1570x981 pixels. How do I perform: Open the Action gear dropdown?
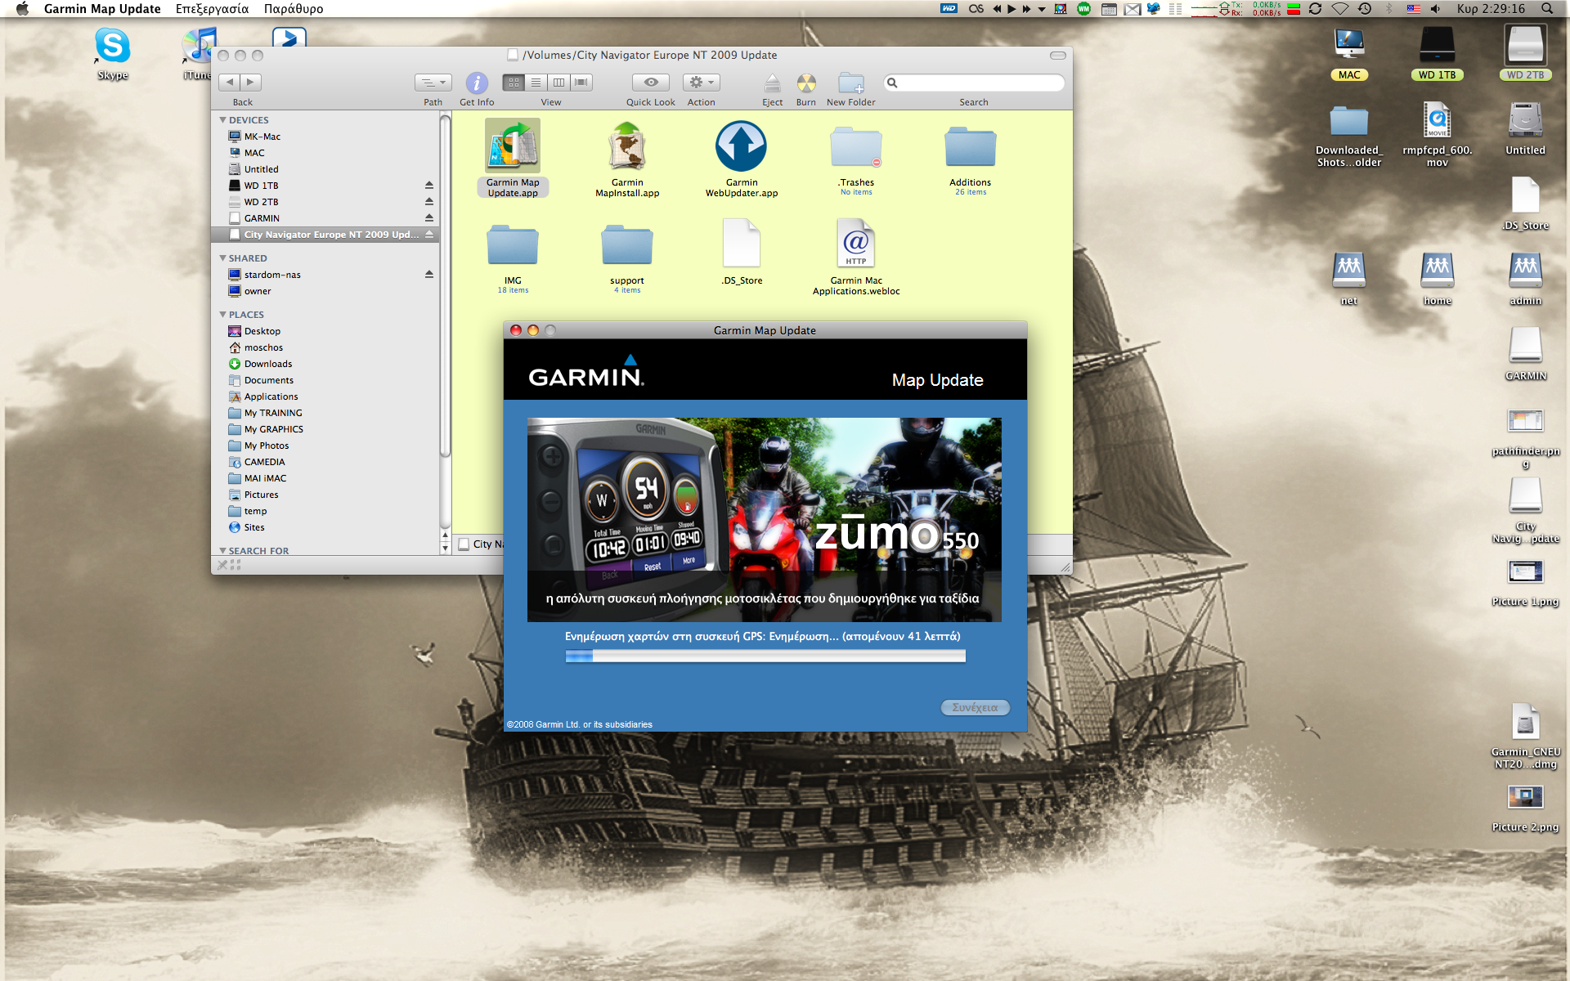coord(702,83)
